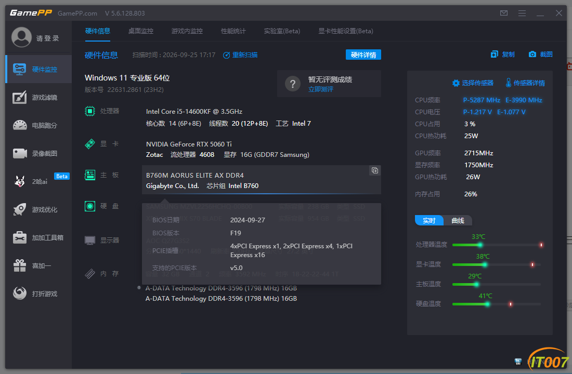572x374 pixels.
Task: Click the 硬盘温度 temperature bar
Action: (x=497, y=304)
